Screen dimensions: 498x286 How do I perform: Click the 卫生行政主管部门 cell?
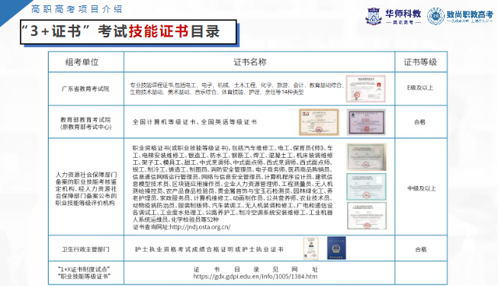85,249
